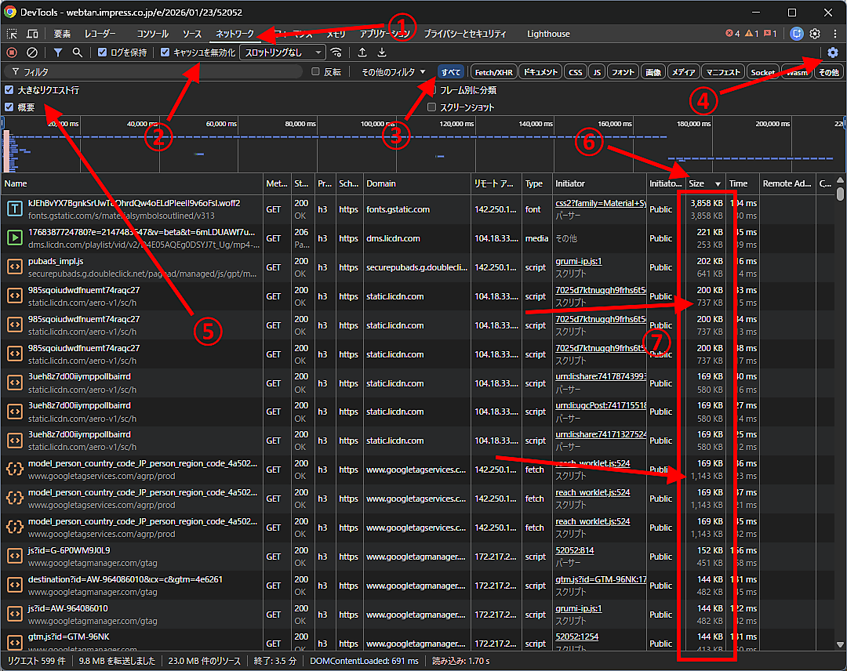This screenshot has height=671, width=847.
Task: Toggle the filter funnel icon
Action: coord(58,53)
